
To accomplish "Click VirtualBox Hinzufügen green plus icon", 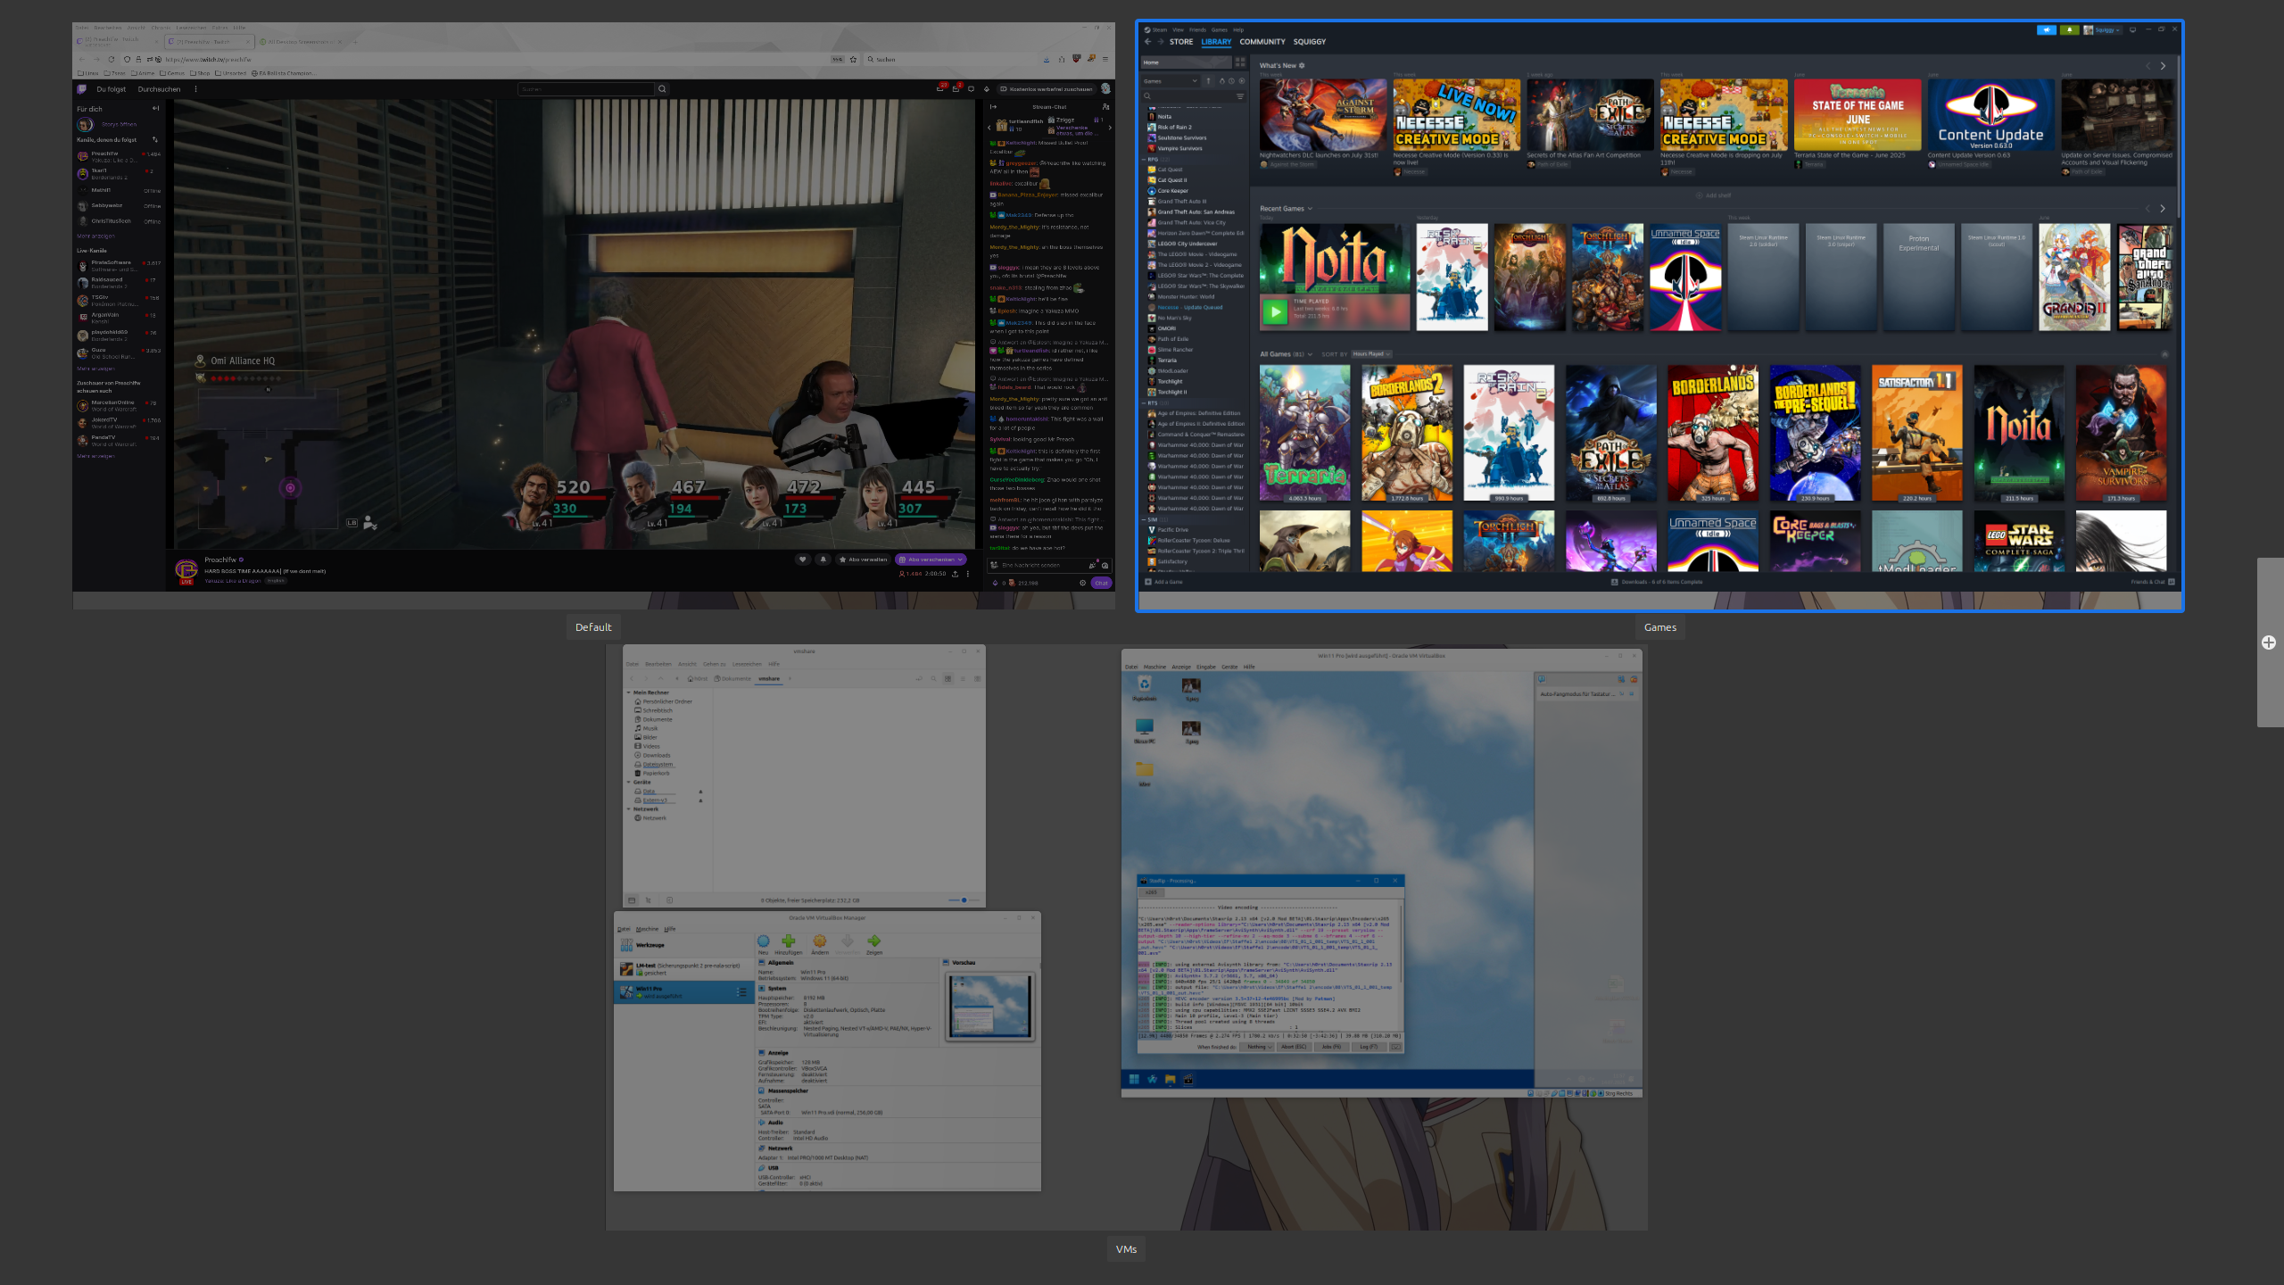I will pyautogui.click(x=789, y=941).
